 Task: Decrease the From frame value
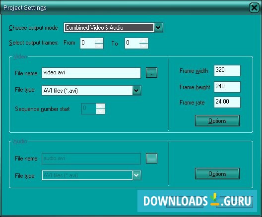[x=99, y=46]
